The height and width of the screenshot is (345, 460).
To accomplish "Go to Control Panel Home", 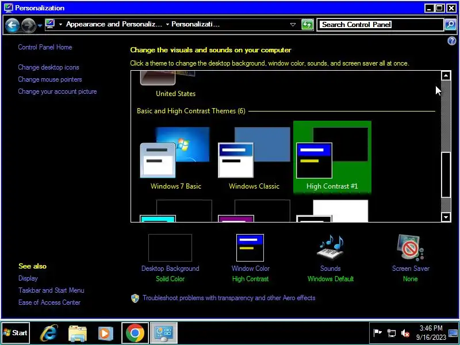I will click(x=45, y=47).
